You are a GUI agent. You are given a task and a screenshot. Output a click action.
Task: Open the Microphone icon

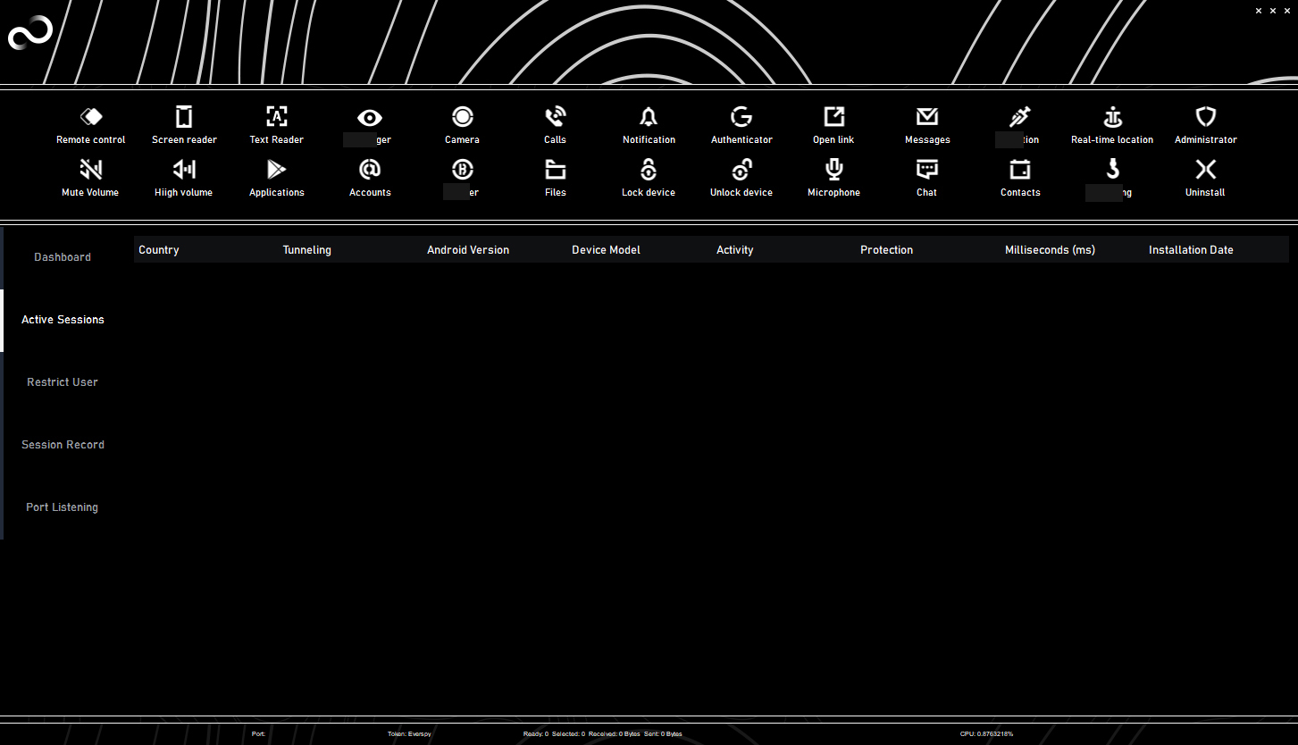click(834, 170)
